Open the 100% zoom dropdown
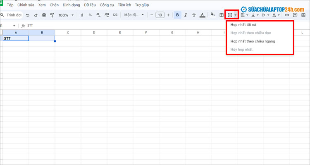 66,15
